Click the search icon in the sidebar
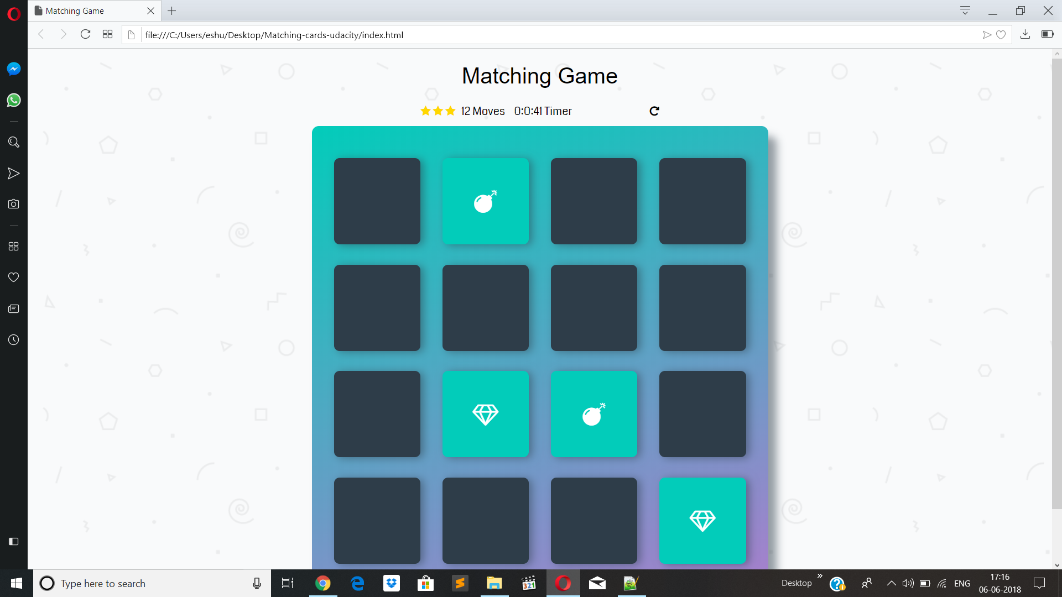 pyautogui.click(x=13, y=142)
